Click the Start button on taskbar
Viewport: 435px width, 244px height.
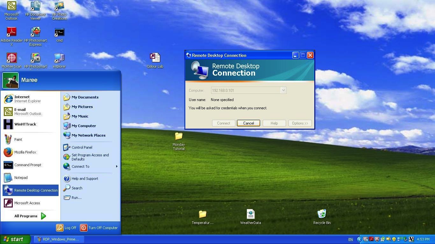tap(14, 239)
